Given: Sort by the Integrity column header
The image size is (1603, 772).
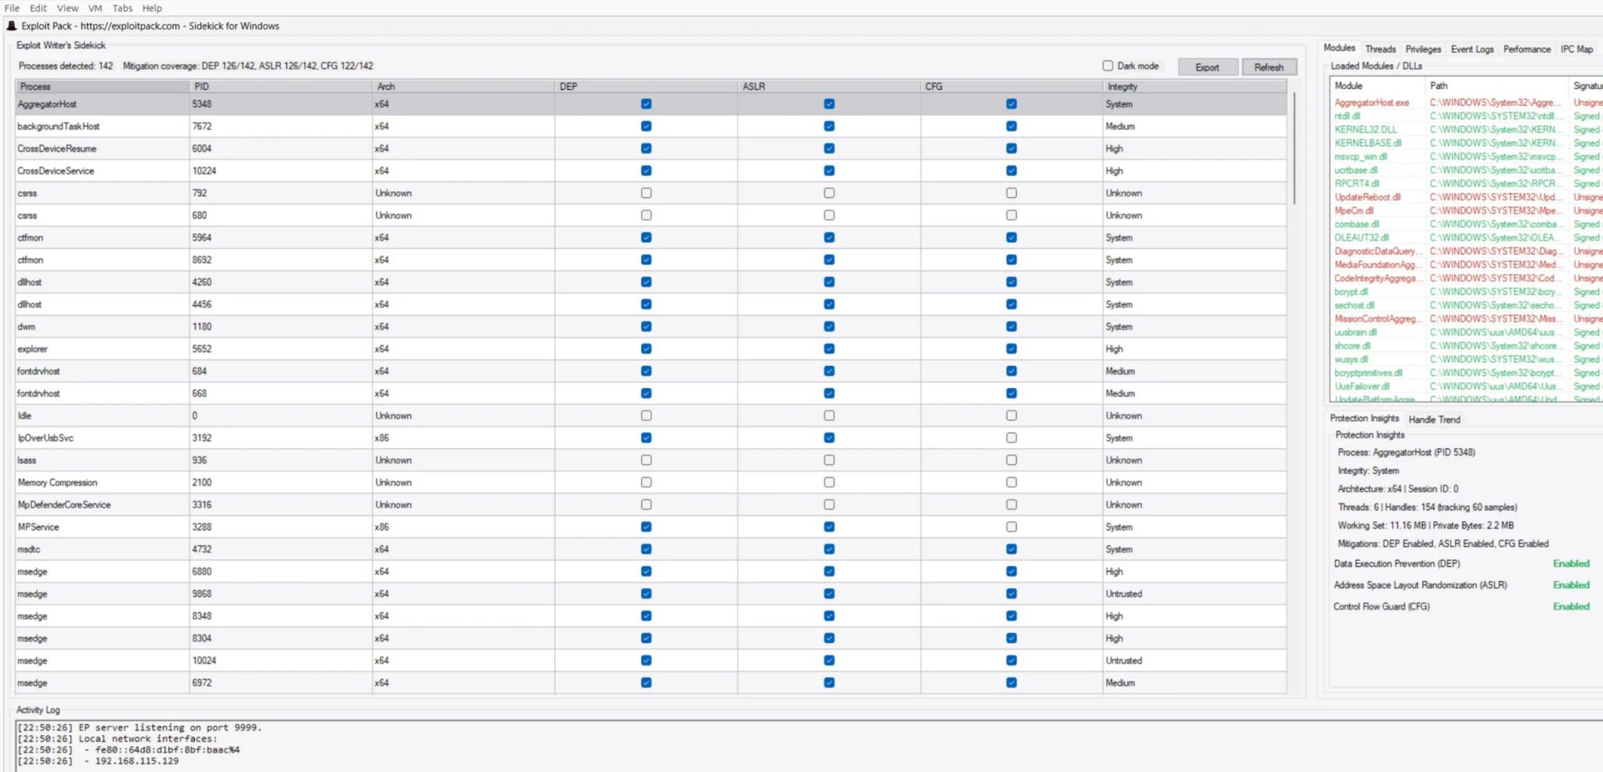Looking at the screenshot, I should [x=1194, y=86].
